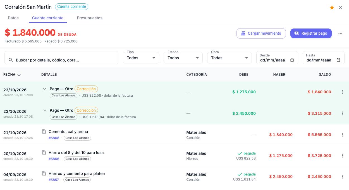349x190 pixels.
Task: Click the Registrar pago button
Action: [x=311, y=33]
